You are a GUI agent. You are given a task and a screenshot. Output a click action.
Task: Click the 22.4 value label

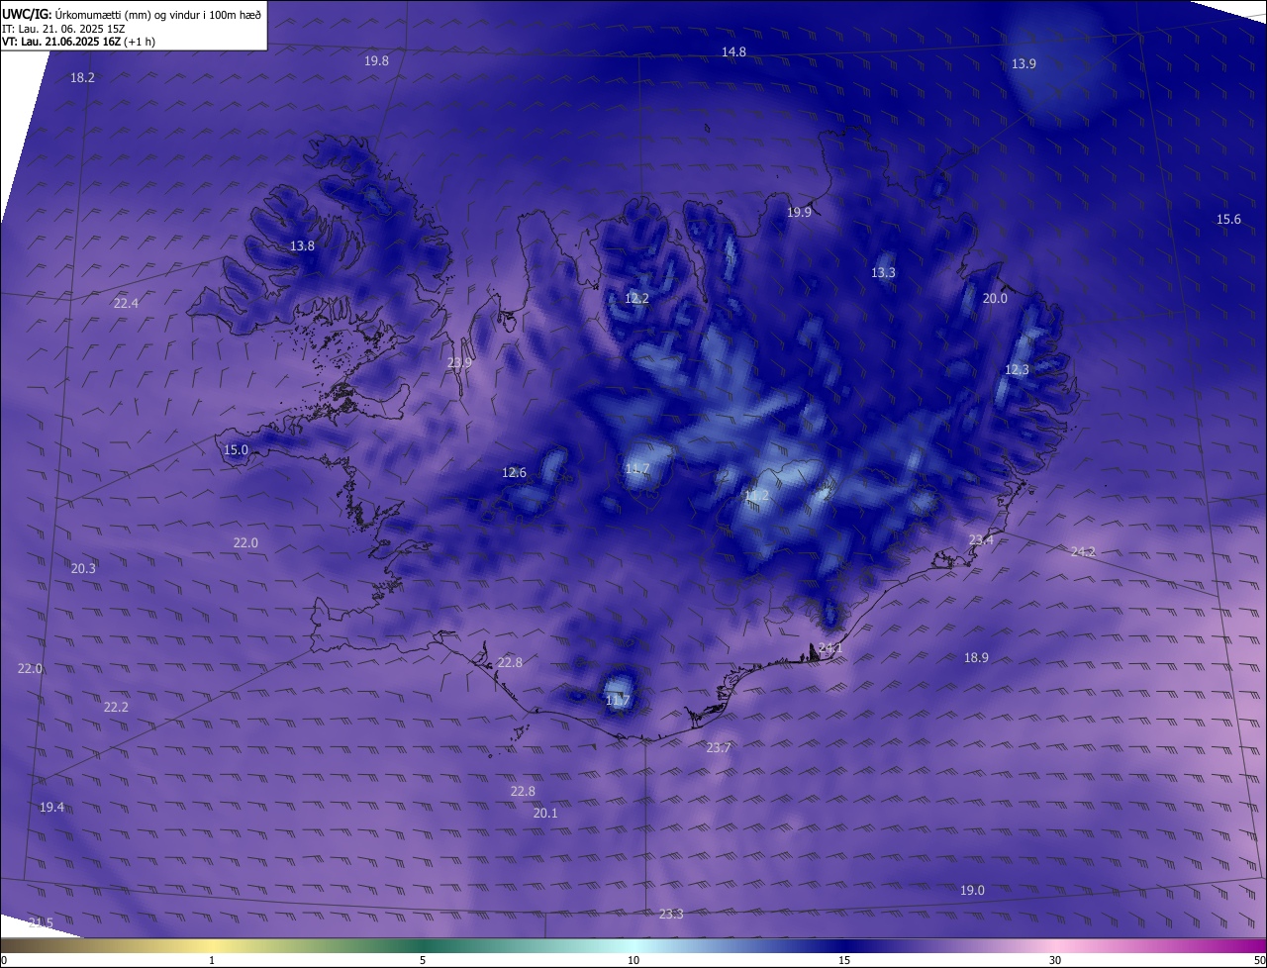coord(126,303)
